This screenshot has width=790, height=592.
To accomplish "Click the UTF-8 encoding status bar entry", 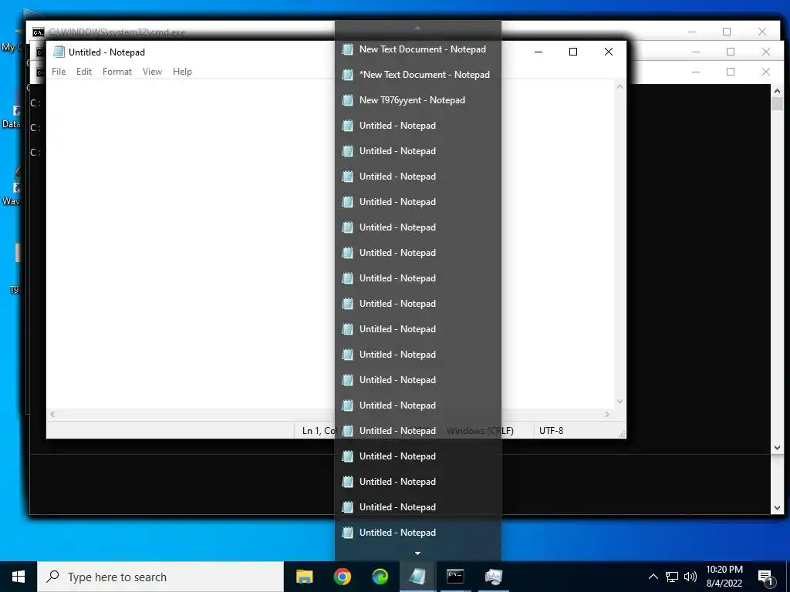I will click(x=552, y=431).
